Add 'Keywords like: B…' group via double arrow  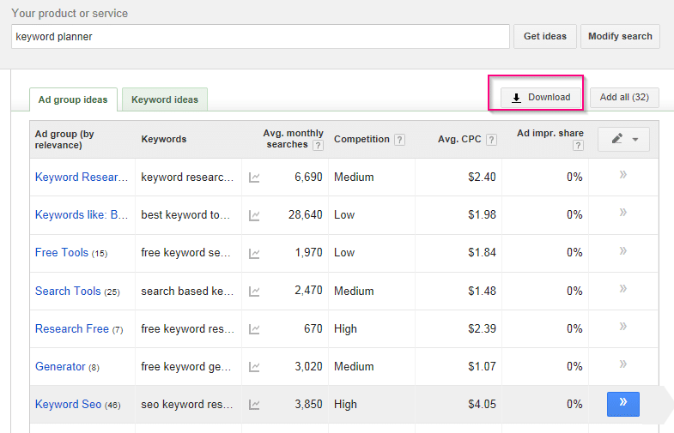(622, 213)
